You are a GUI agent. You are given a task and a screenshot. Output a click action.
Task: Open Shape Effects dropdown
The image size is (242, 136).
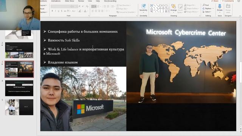pyautogui.click(x=191, y=12)
